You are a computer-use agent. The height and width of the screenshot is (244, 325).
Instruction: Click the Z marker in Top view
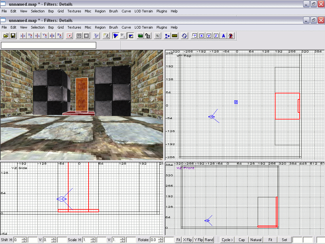pyautogui.click(x=236, y=102)
